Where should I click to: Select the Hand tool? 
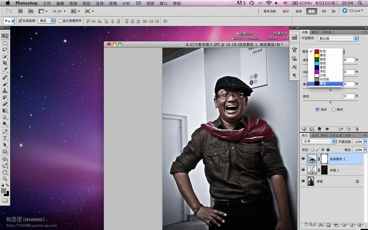point(5,172)
